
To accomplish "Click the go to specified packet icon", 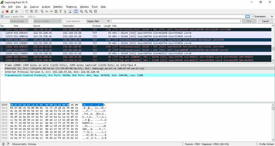I will pyautogui.click(x=56, y=11).
